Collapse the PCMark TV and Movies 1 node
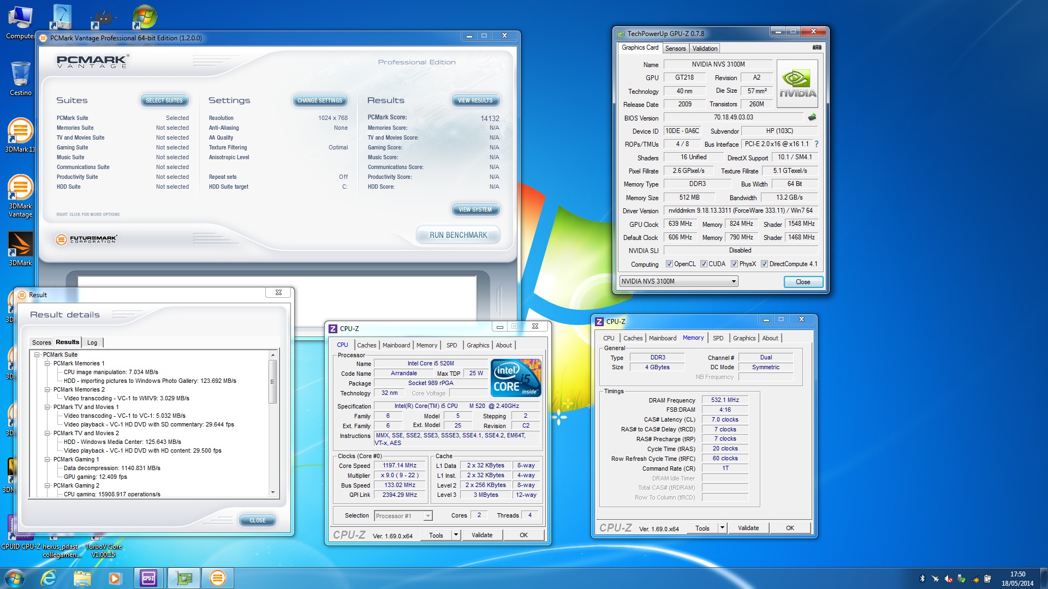Viewport: 1048px width, 589px height. [x=47, y=407]
